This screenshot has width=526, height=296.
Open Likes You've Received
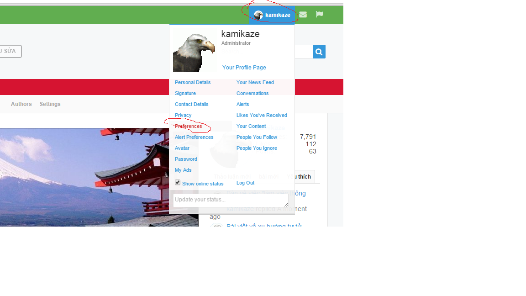[x=262, y=115]
